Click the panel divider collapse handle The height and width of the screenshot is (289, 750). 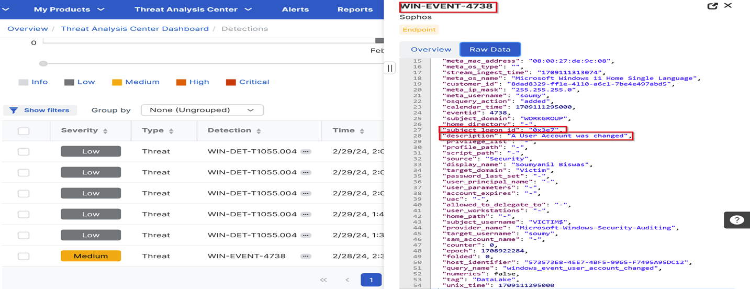390,68
